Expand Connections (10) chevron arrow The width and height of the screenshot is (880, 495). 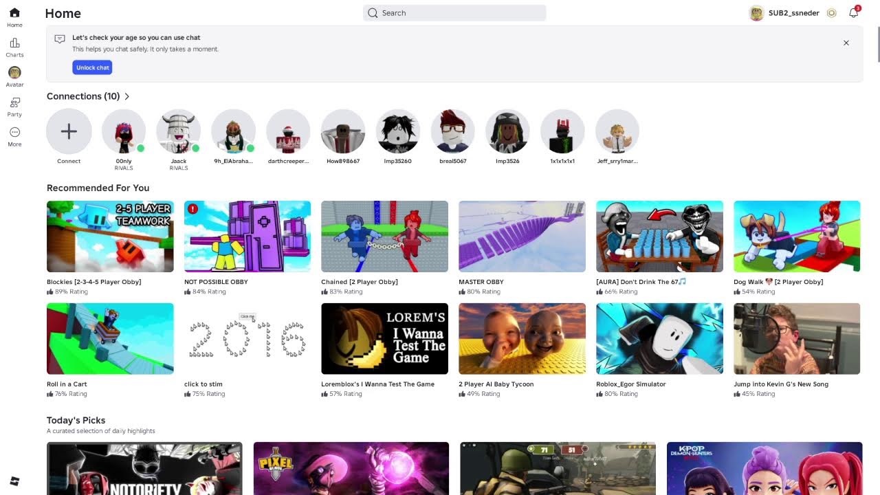click(x=127, y=96)
